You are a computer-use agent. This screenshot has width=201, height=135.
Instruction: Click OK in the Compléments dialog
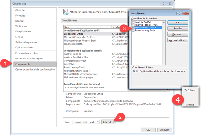(x=178, y=22)
